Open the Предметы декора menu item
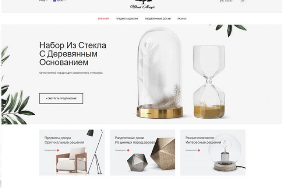This screenshot has height=188, width=282. point(127,18)
